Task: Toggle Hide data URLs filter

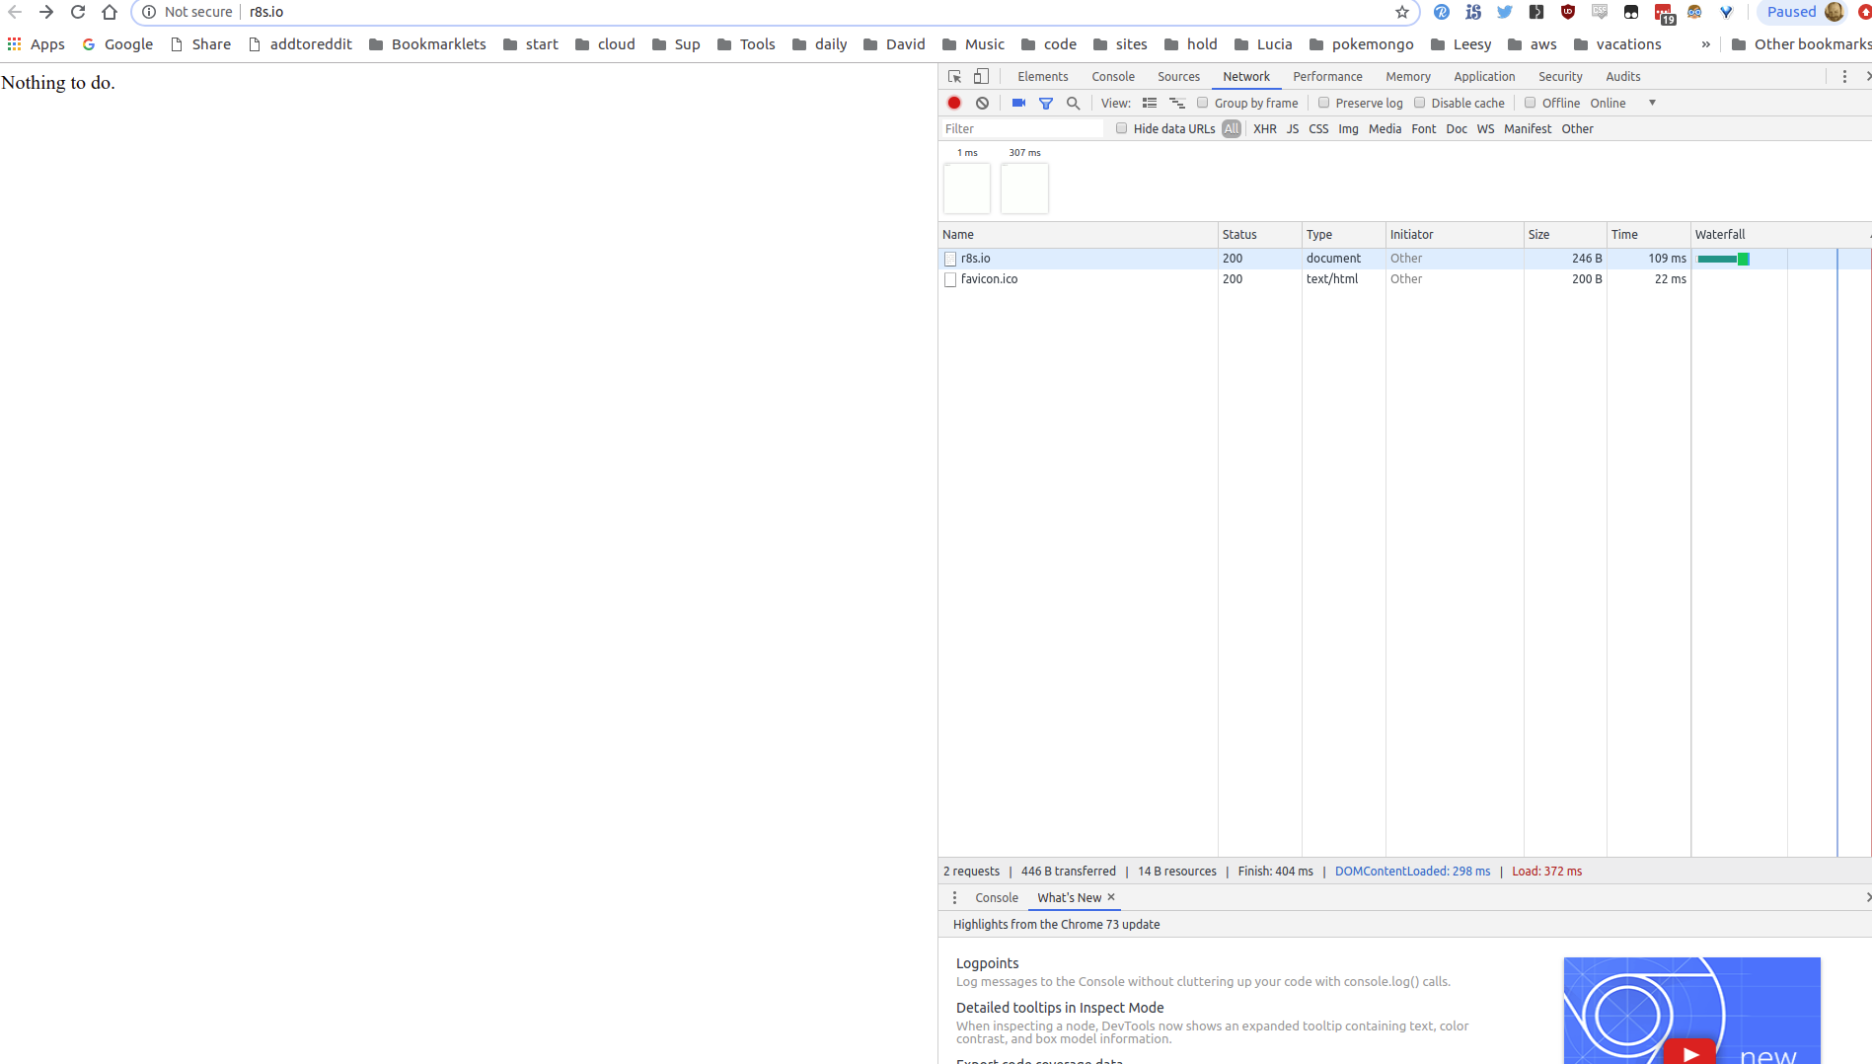Action: (1122, 128)
